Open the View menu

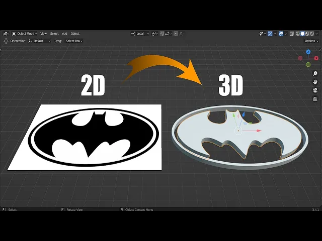[x=43, y=34]
